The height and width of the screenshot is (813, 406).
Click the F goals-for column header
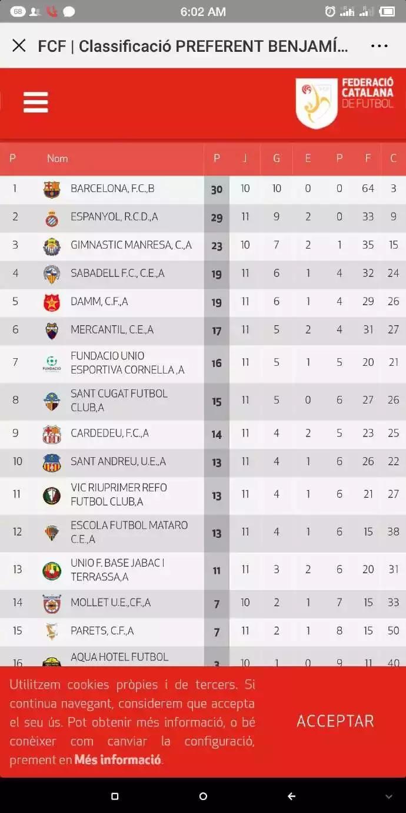(368, 158)
